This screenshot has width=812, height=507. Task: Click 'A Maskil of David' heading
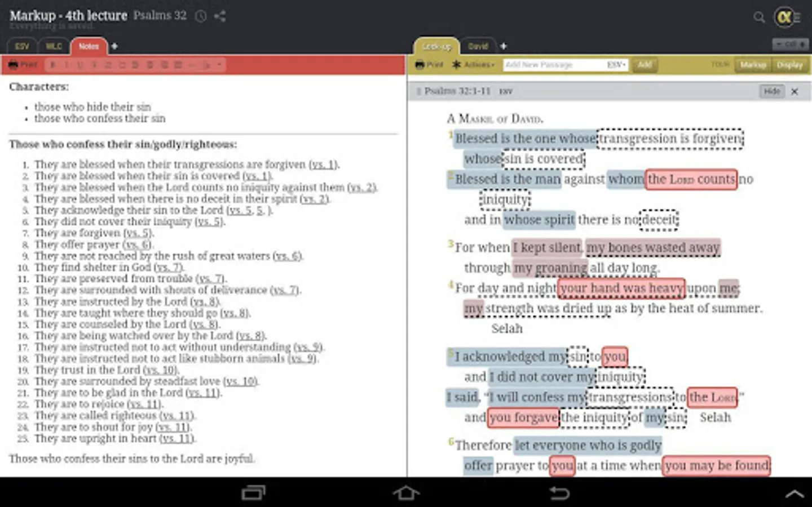495,119
